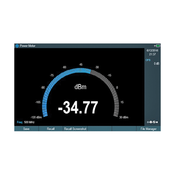175x175 pixels.
Task: Click the -30 gauge scale label
Action: (97, 67)
